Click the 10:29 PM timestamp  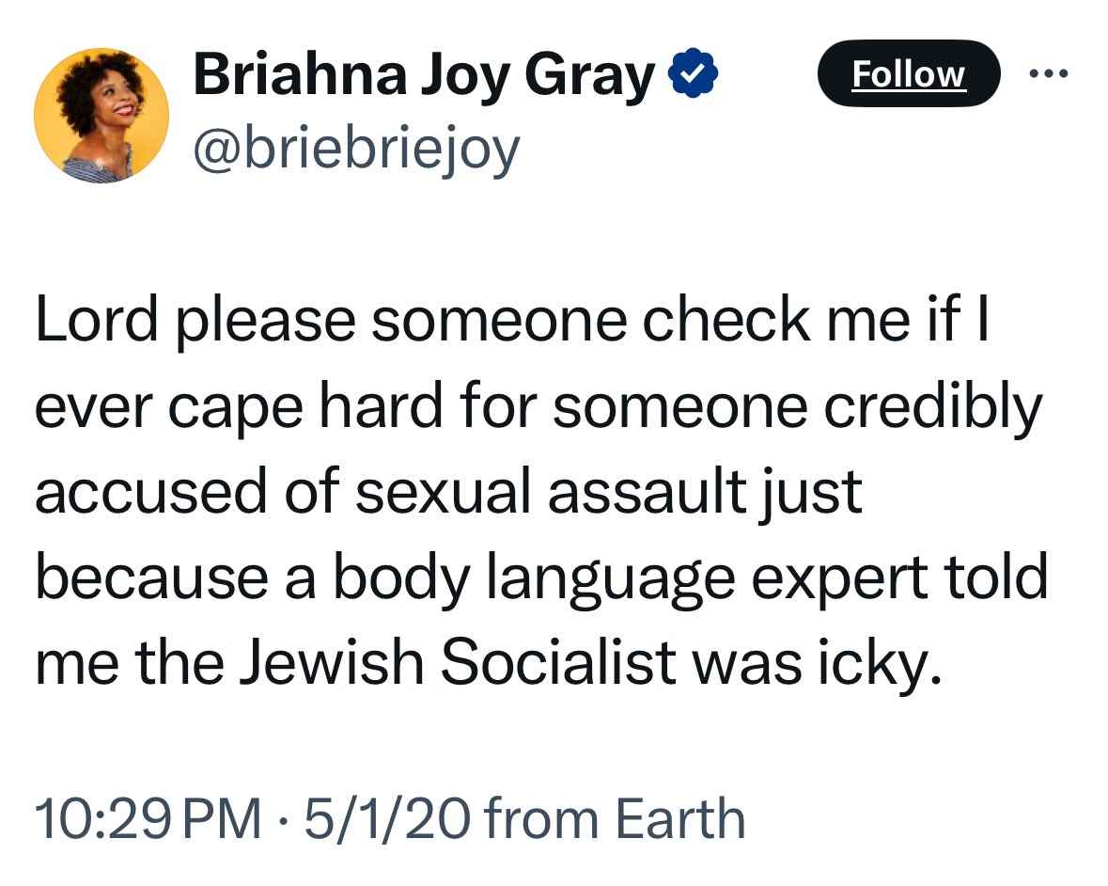[x=148, y=817]
